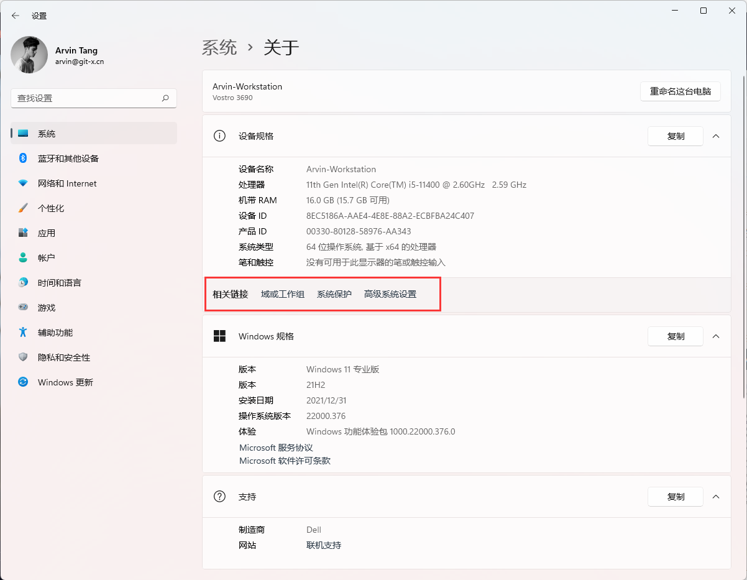
Task: Click 复制 button in Windows 规格 section
Action: 676,336
